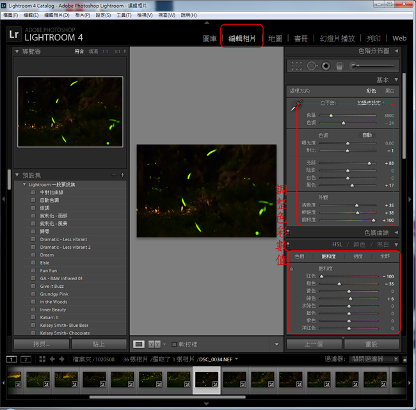Screen dimensions: 416x410
Task: Collapse the 導覽器 panel
Action: click(x=17, y=51)
